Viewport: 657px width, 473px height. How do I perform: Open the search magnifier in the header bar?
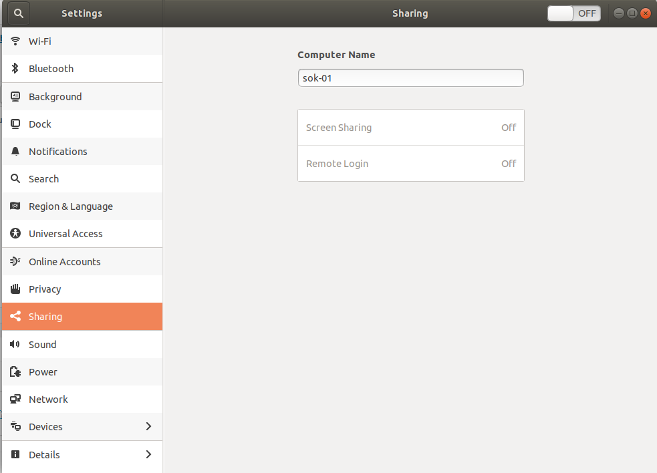(17, 13)
